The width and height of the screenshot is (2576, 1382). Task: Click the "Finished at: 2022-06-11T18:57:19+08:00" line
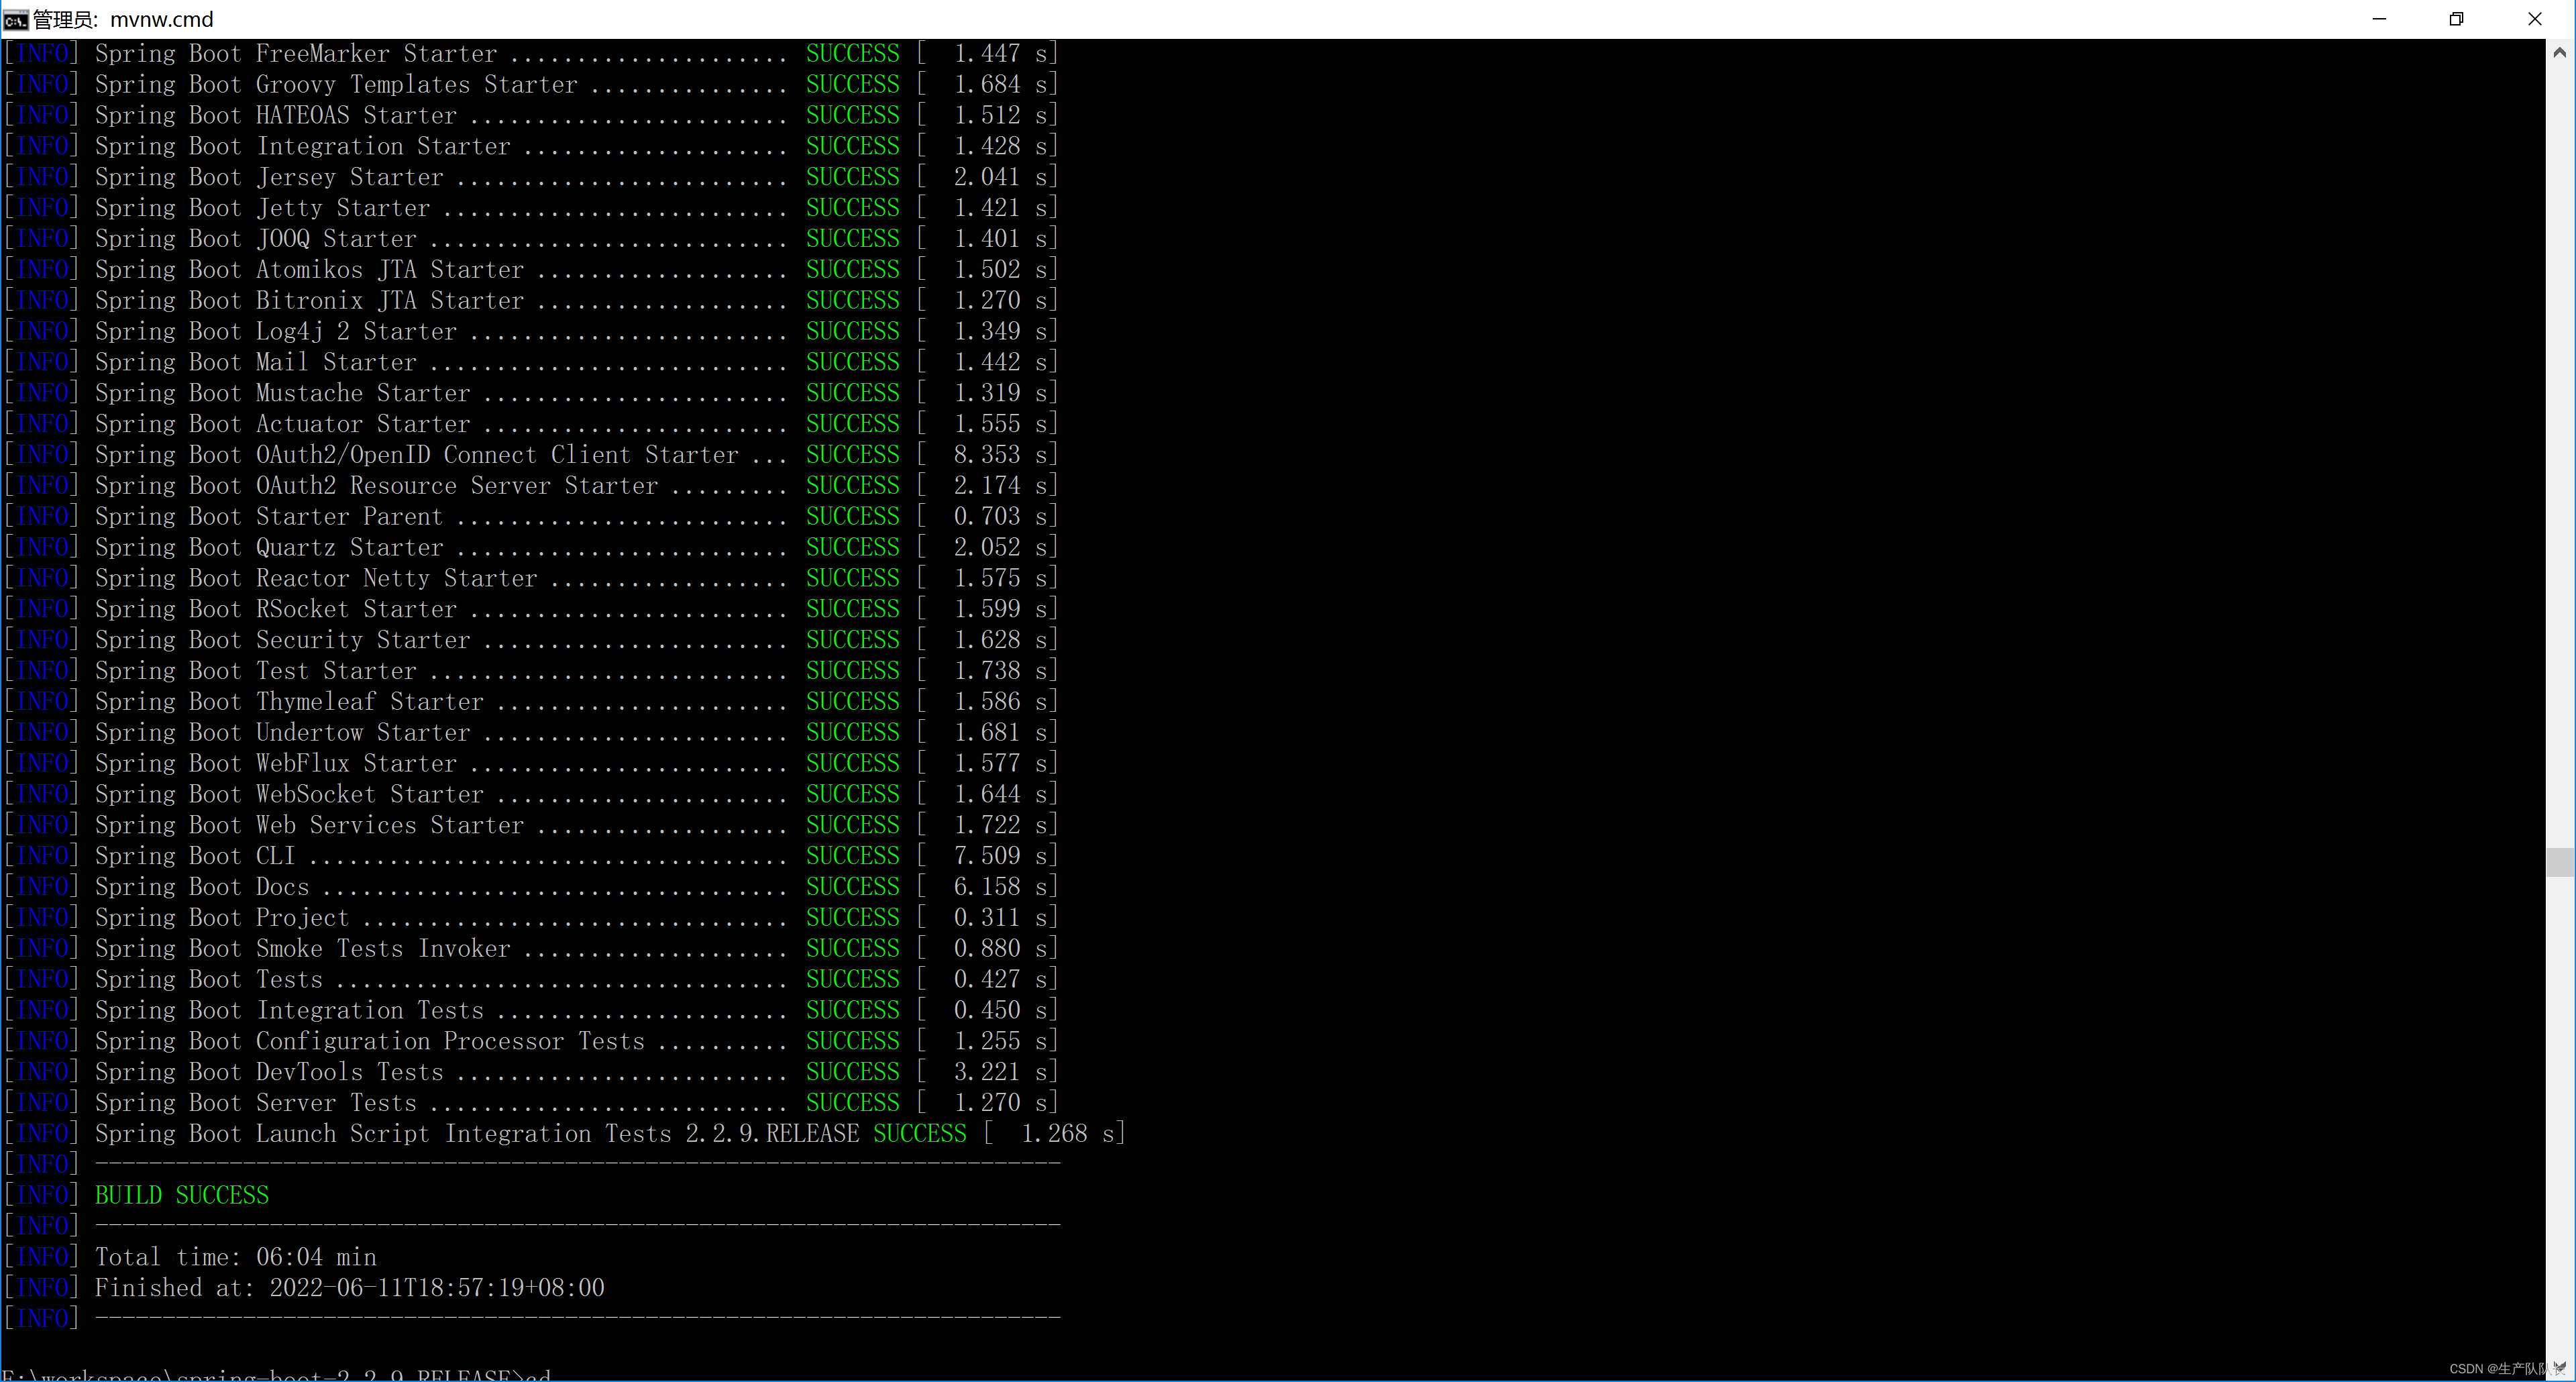pyautogui.click(x=350, y=1288)
